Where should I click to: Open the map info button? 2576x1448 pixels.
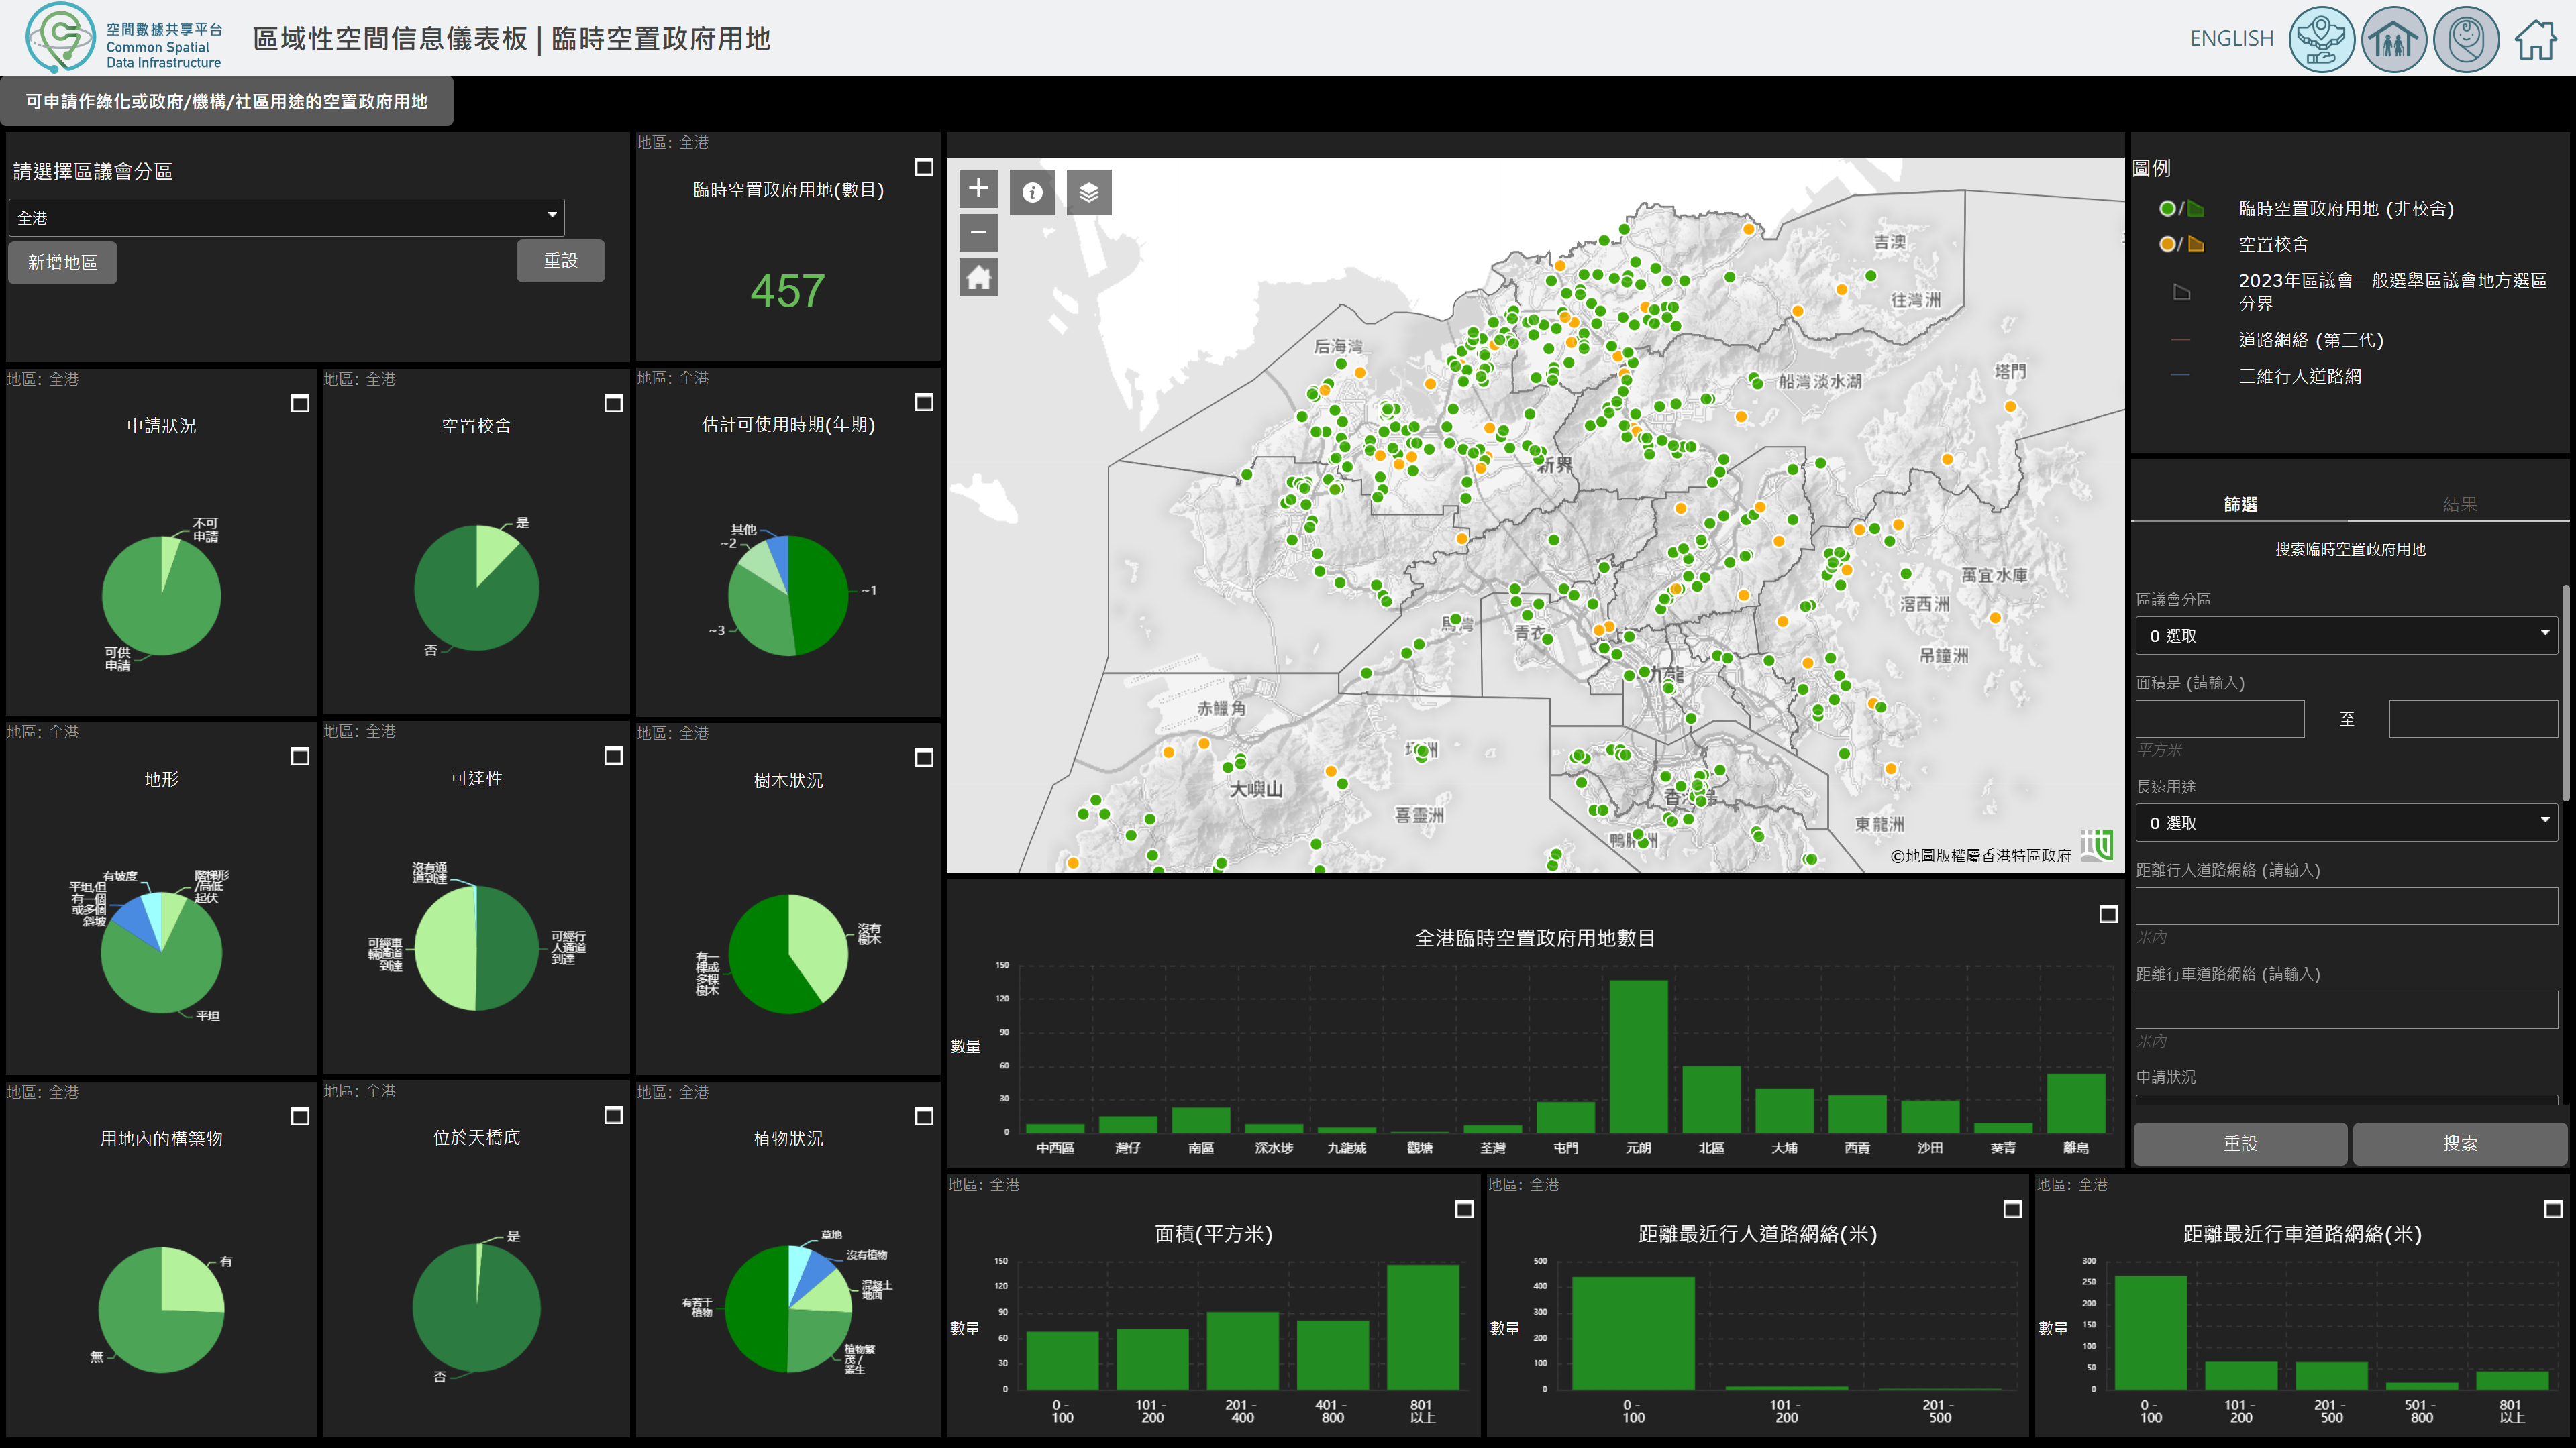1032,192
